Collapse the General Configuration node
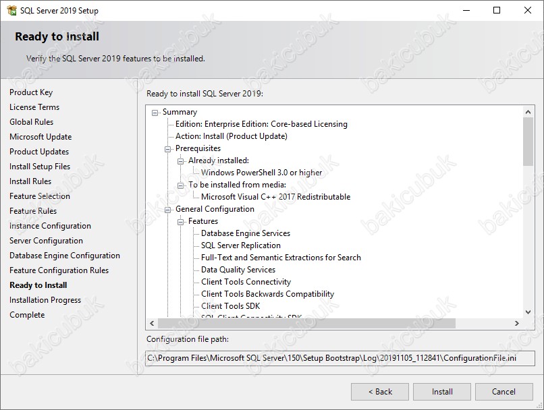This screenshot has width=544, height=410. tap(167, 210)
